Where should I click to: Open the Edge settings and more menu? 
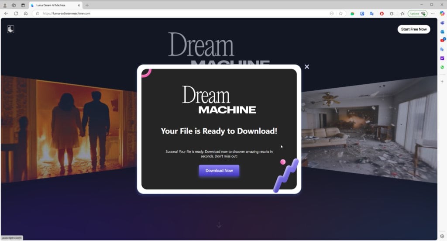(433, 14)
